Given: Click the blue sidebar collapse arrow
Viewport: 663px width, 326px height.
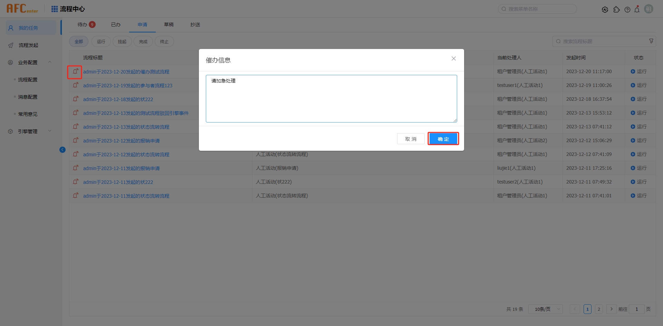Looking at the screenshot, I should 63,149.
